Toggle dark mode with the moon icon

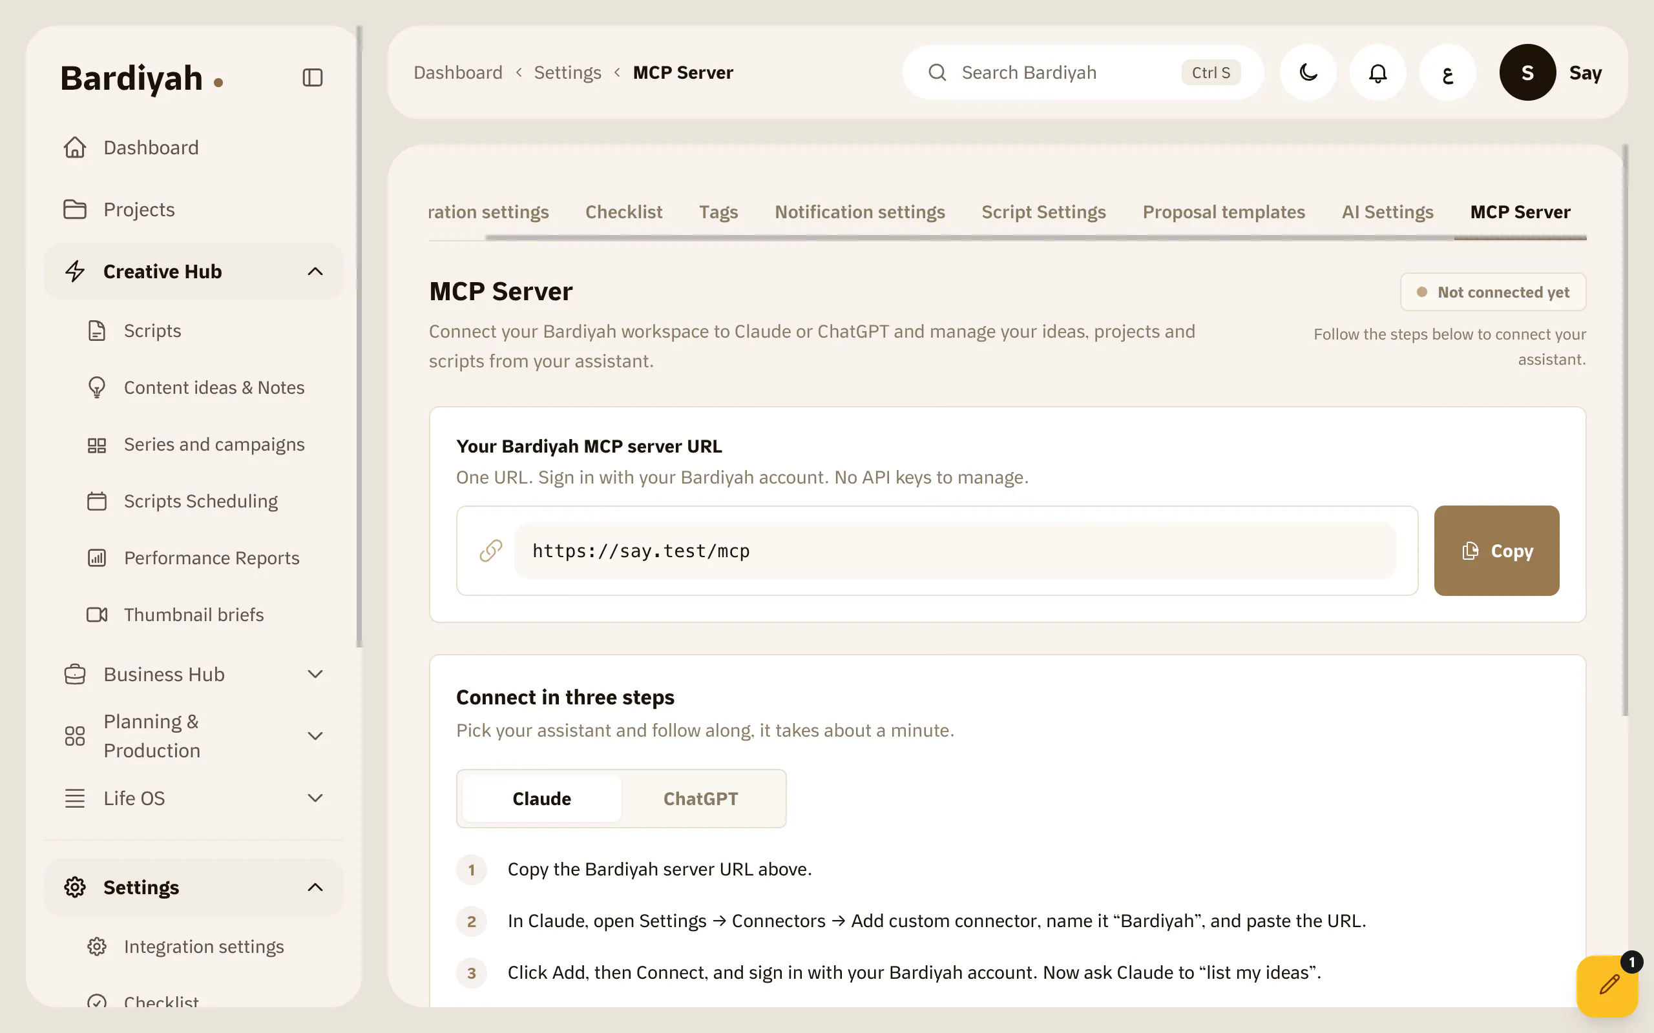pos(1308,72)
